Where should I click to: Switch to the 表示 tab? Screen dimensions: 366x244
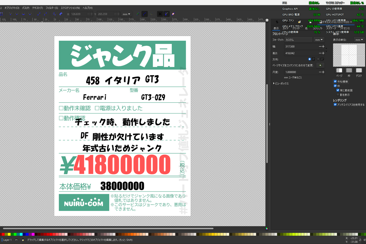tap(276, 28)
